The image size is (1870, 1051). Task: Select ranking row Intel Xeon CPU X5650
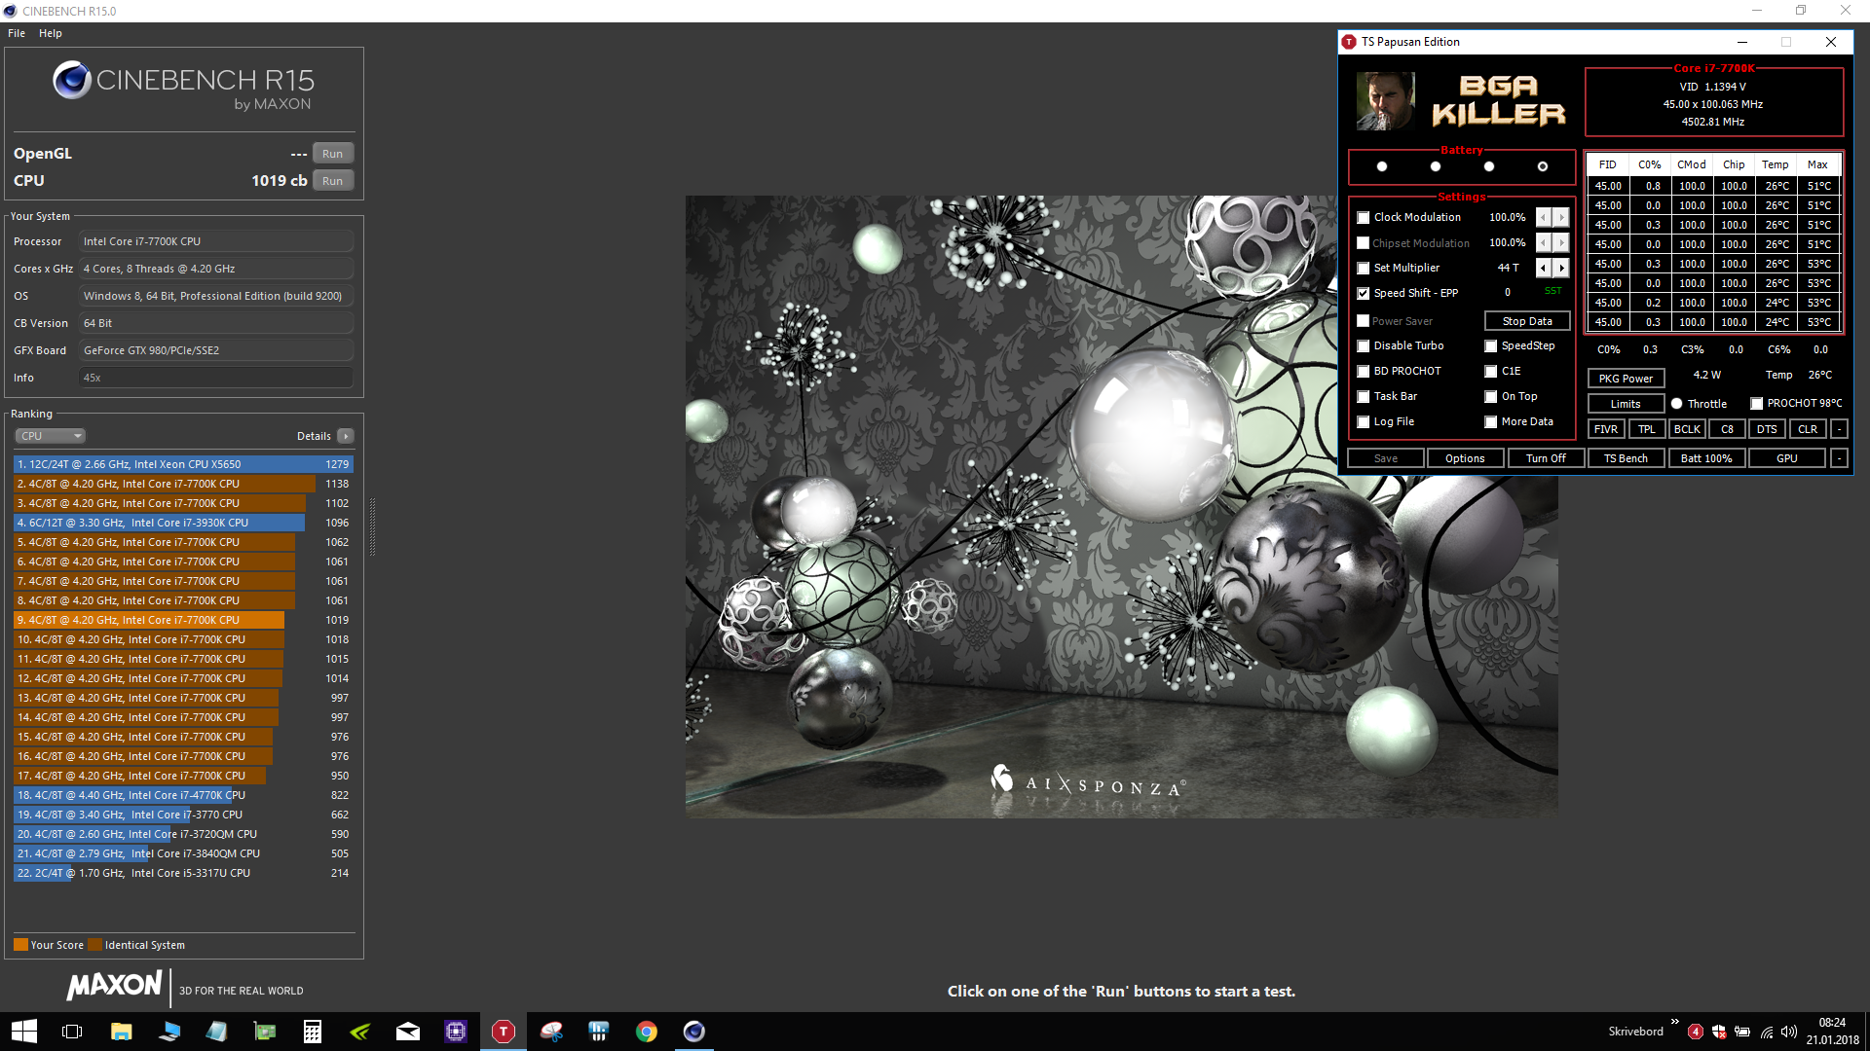point(183,464)
